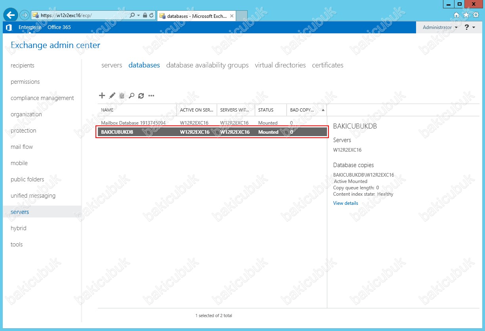The image size is (485, 331).
Task: Go to virtual directories tab
Action: tap(281, 65)
